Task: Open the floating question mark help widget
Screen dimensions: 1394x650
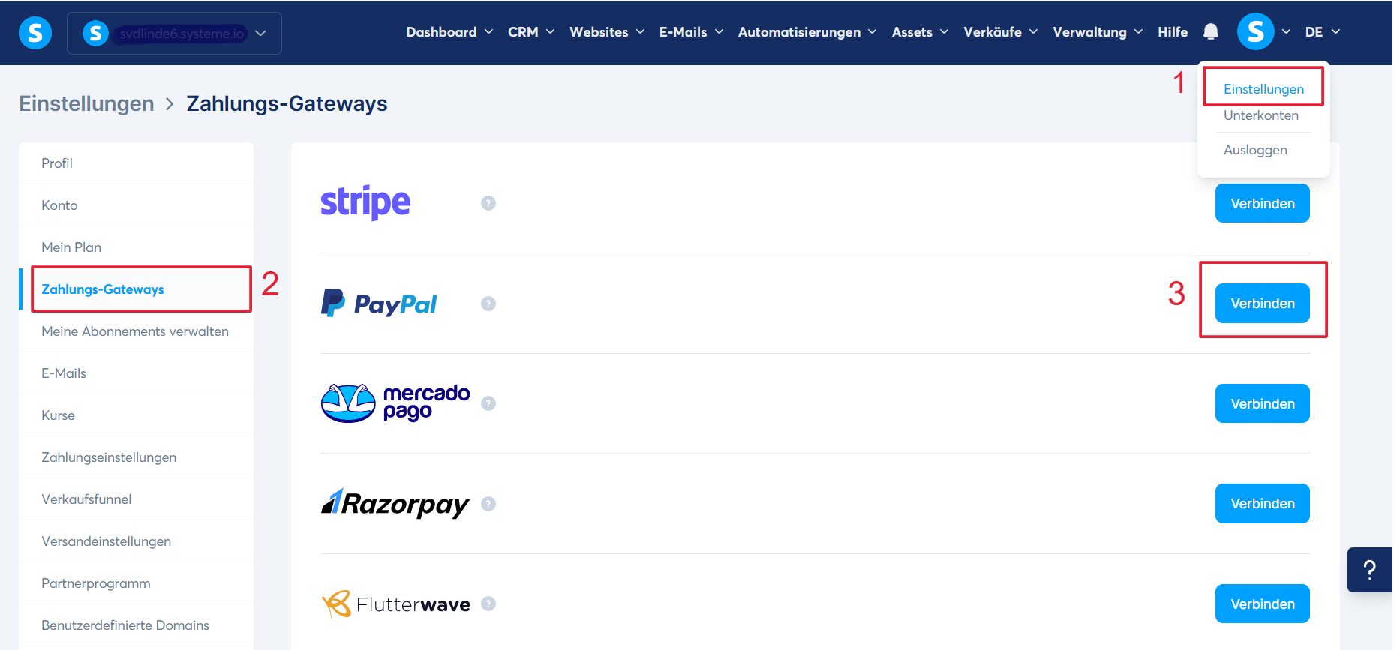Action: (1370, 570)
